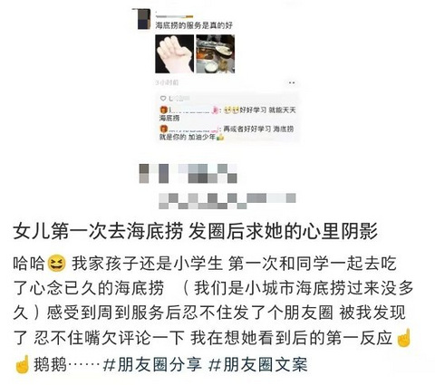Select the comment 再或者好好学习 海底捞就是你的
This screenshot has height=385, width=435.
pyautogui.click(x=227, y=133)
